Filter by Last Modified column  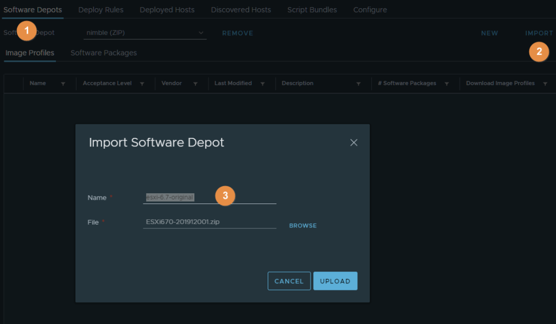[263, 84]
